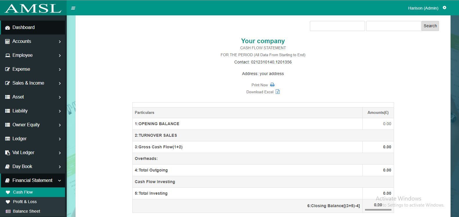
Task: Click the AMSL logo
Action: pos(33,8)
